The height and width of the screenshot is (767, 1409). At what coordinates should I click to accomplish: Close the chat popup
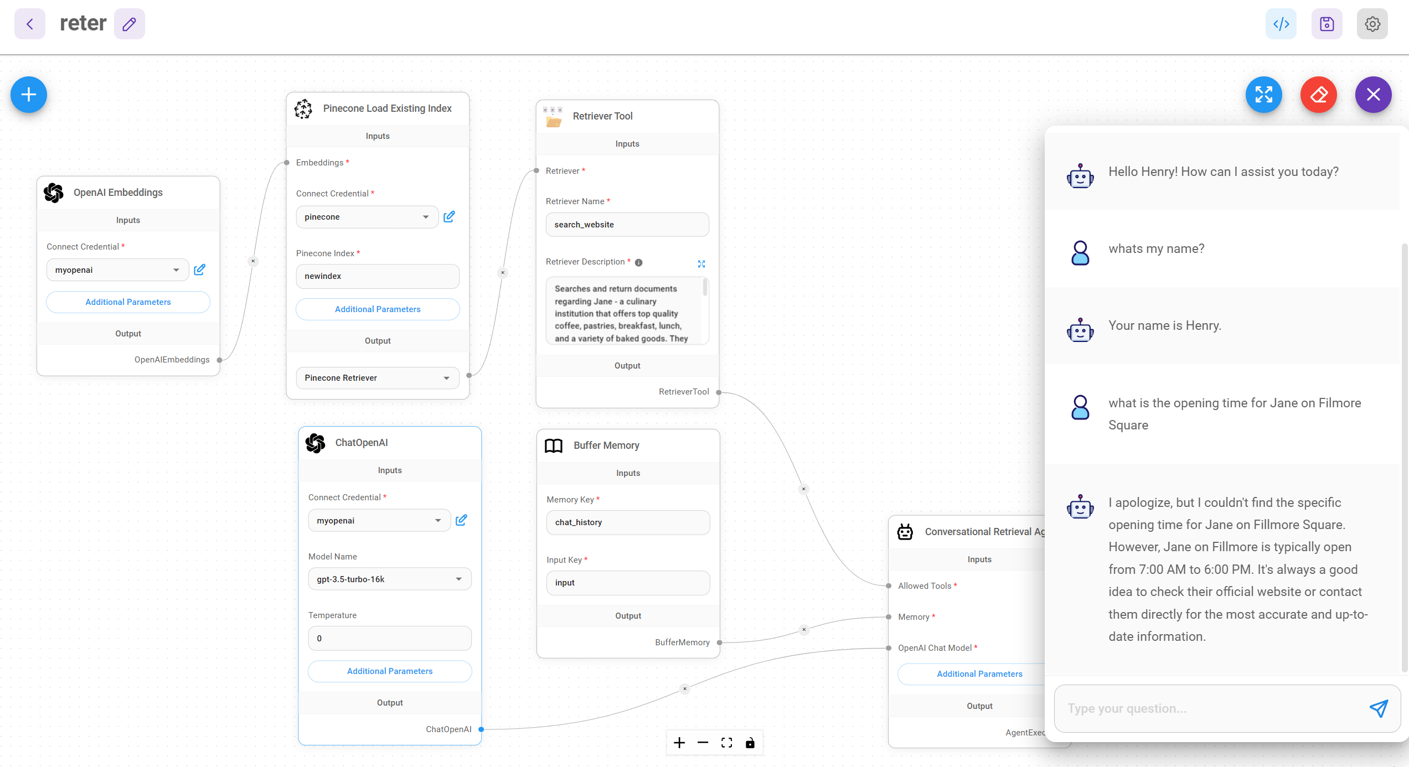[x=1373, y=95]
